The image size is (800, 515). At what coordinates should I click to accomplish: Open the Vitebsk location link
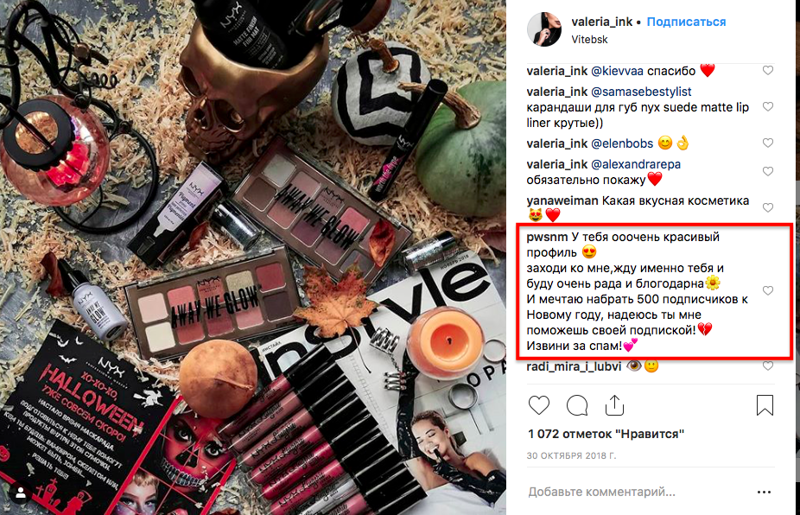pyautogui.click(x=589, y=39)
